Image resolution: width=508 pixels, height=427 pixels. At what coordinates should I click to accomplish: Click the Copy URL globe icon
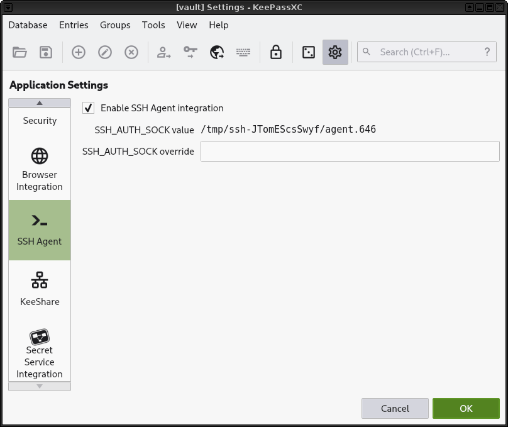click(217, 52)
